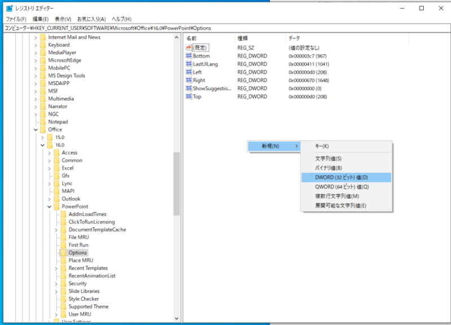The width and height of the screenshot is (451, 325).
Task: Click the Excel folder icon
Action: click(57, 168)
